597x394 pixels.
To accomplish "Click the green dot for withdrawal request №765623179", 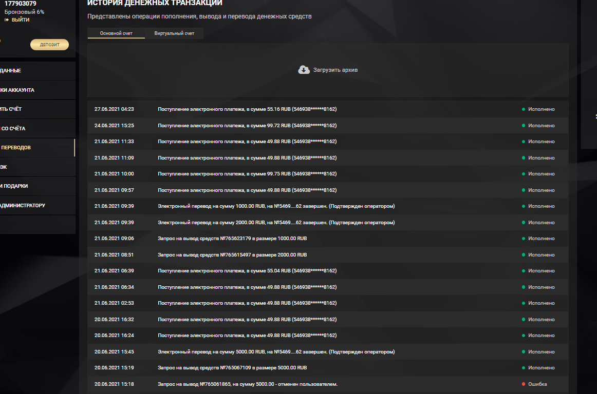I will [x=524, y=239].
